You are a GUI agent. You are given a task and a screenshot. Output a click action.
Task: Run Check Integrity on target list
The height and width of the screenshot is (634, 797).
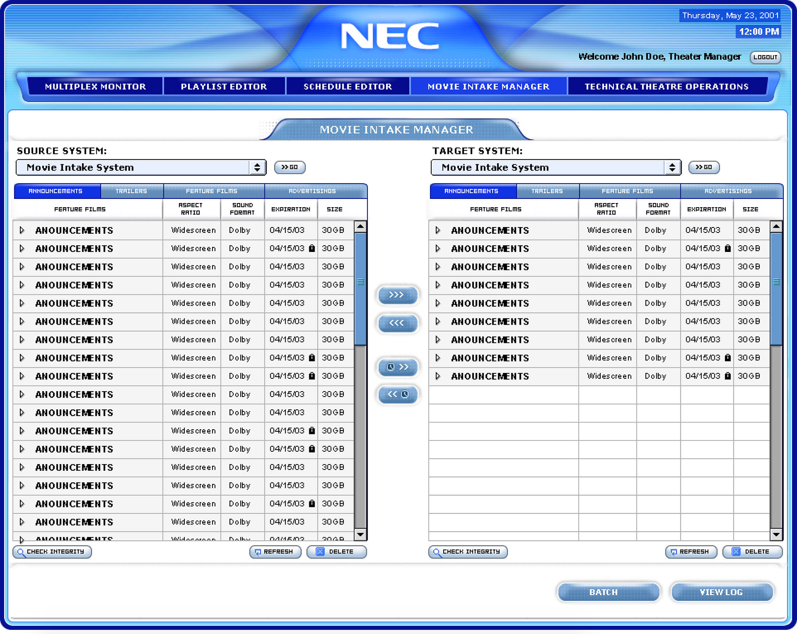point(468,552)
